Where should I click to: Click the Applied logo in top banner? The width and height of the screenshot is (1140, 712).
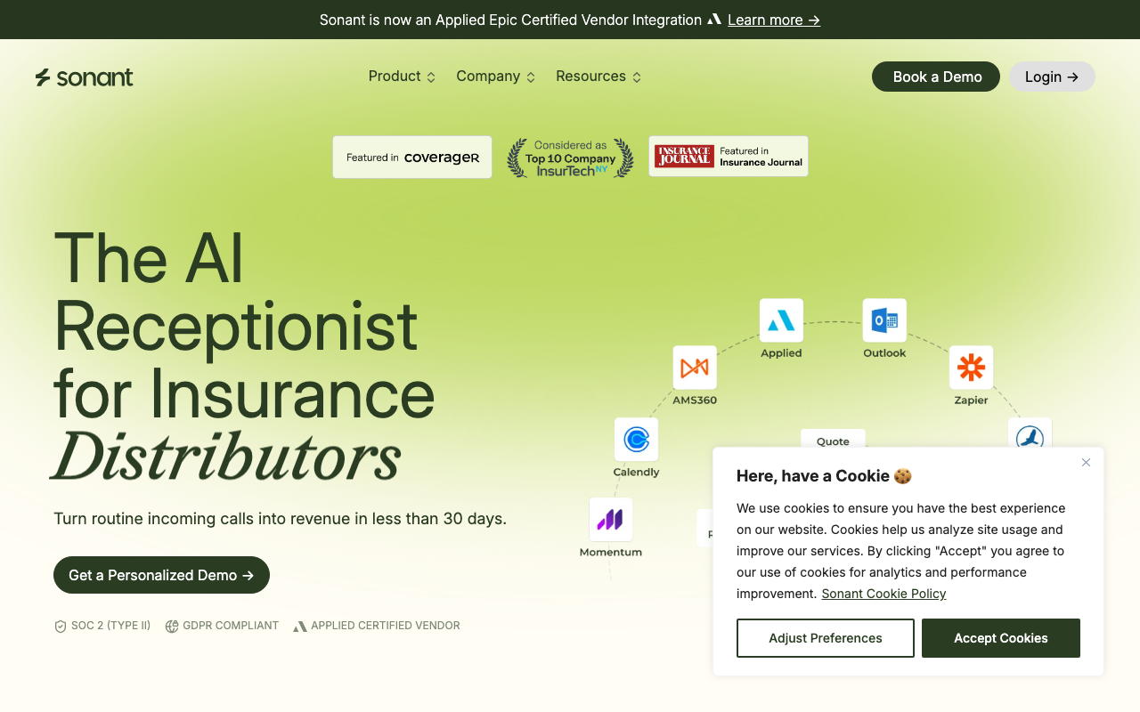point(714,20)
